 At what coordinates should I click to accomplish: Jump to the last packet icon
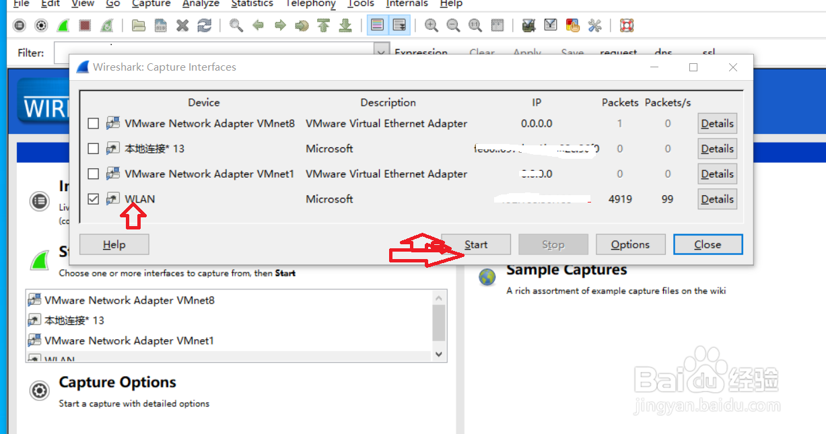tap(345, 26)
